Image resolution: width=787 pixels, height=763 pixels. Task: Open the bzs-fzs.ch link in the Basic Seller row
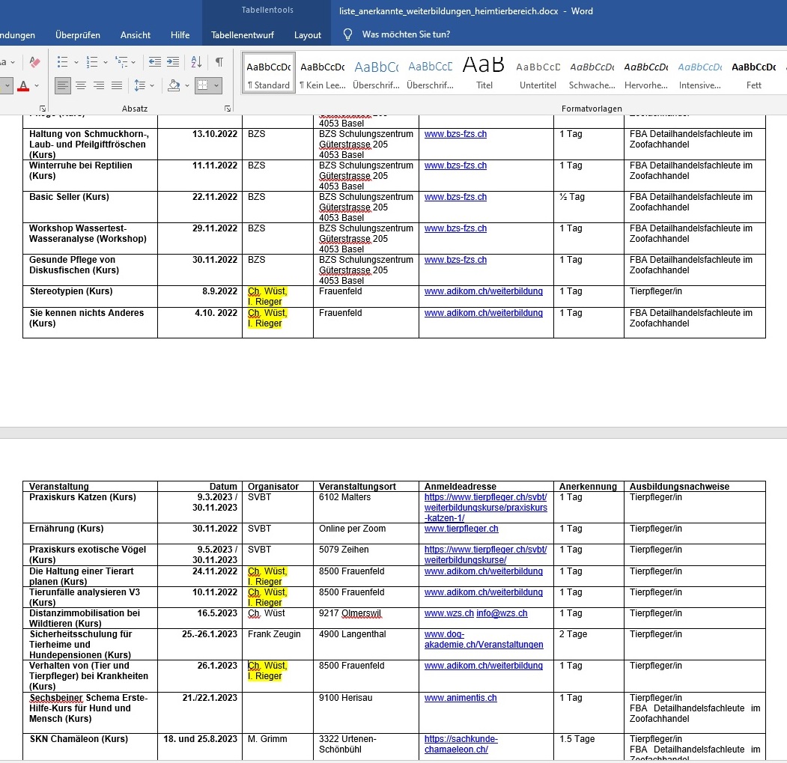455,197
